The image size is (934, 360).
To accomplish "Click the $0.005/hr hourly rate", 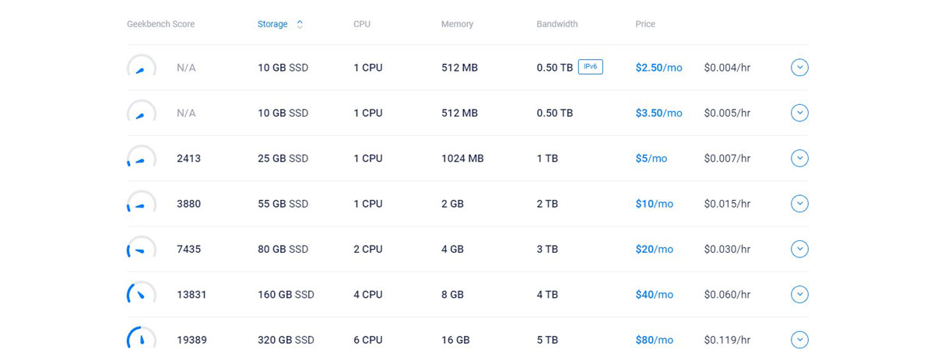I will pos(727,113).
